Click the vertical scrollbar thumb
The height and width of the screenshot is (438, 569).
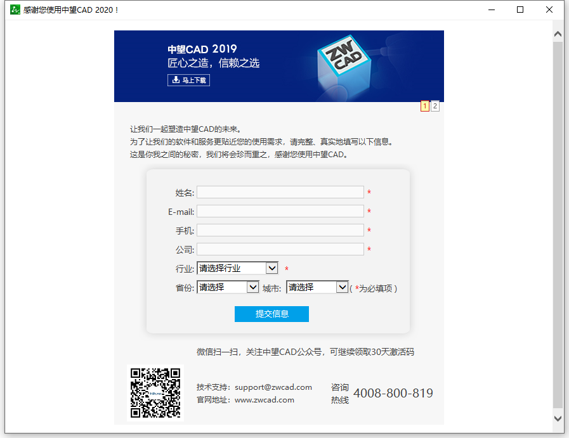click(558, 225)
